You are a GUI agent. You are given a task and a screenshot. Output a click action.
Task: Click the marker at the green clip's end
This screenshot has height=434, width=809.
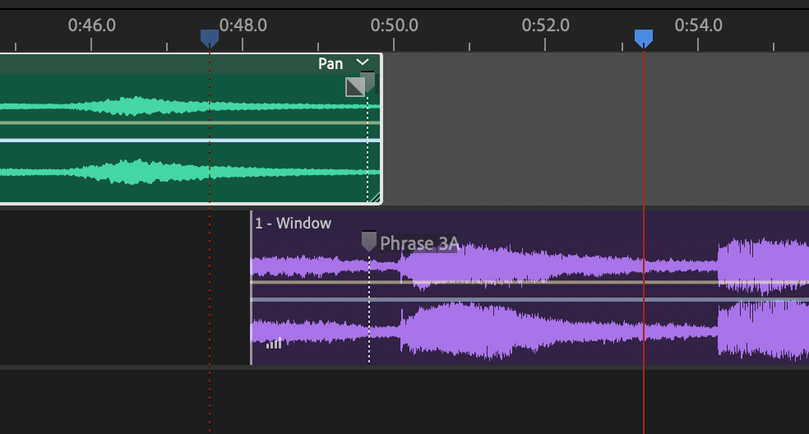368,81
